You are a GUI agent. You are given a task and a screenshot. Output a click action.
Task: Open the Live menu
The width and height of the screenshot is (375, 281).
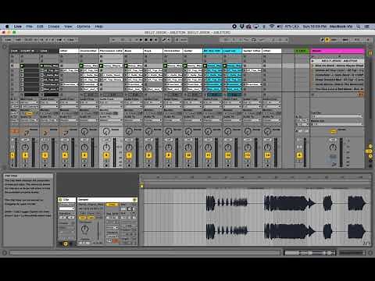click(x=18, y=27)
